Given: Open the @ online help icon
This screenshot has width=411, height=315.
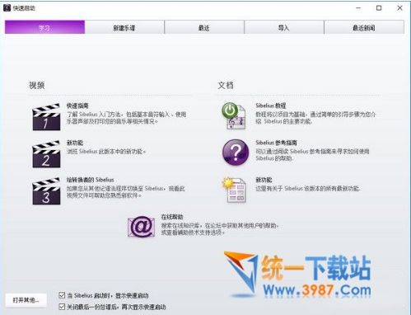Looking at the screenshot, I should pos(141,227).
